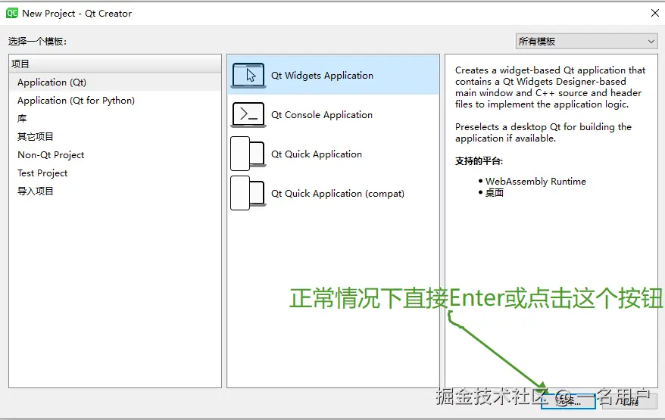This screenshot has width=665, height=420.
Task: Select the Application (Qt) category
Action: click(x=115, y=82)
